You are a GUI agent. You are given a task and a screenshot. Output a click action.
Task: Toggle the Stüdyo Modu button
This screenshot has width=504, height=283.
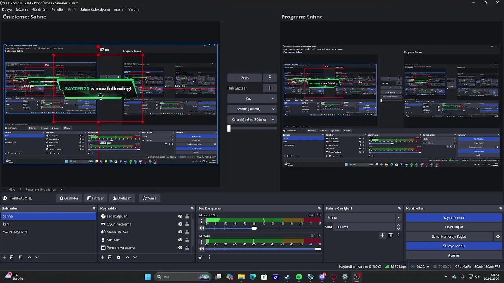pyautogui.click(x=454, y=246)
